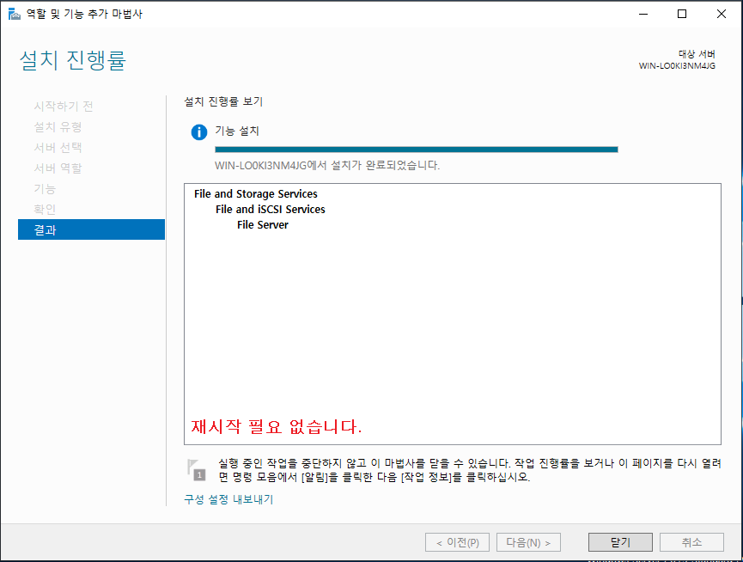Viewport: 743px width, 562px height.
Task: Click the 닫기 button
Action: (620, 542)
